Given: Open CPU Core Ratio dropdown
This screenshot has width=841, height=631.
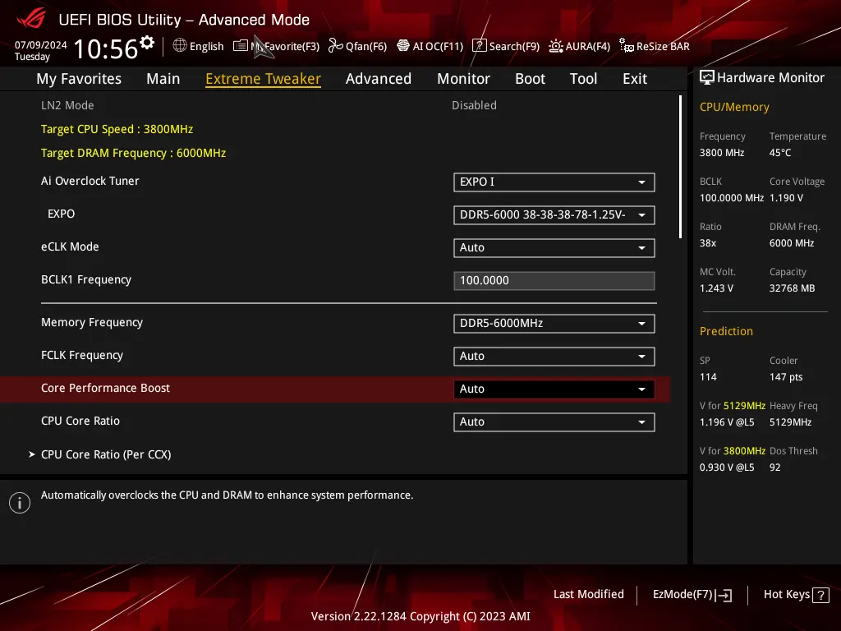Looking at the screenshot, I should point(554,421).
